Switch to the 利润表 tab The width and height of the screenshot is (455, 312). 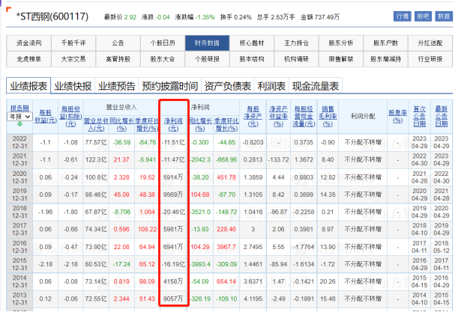pyautogui.click(x=271, y=86)
